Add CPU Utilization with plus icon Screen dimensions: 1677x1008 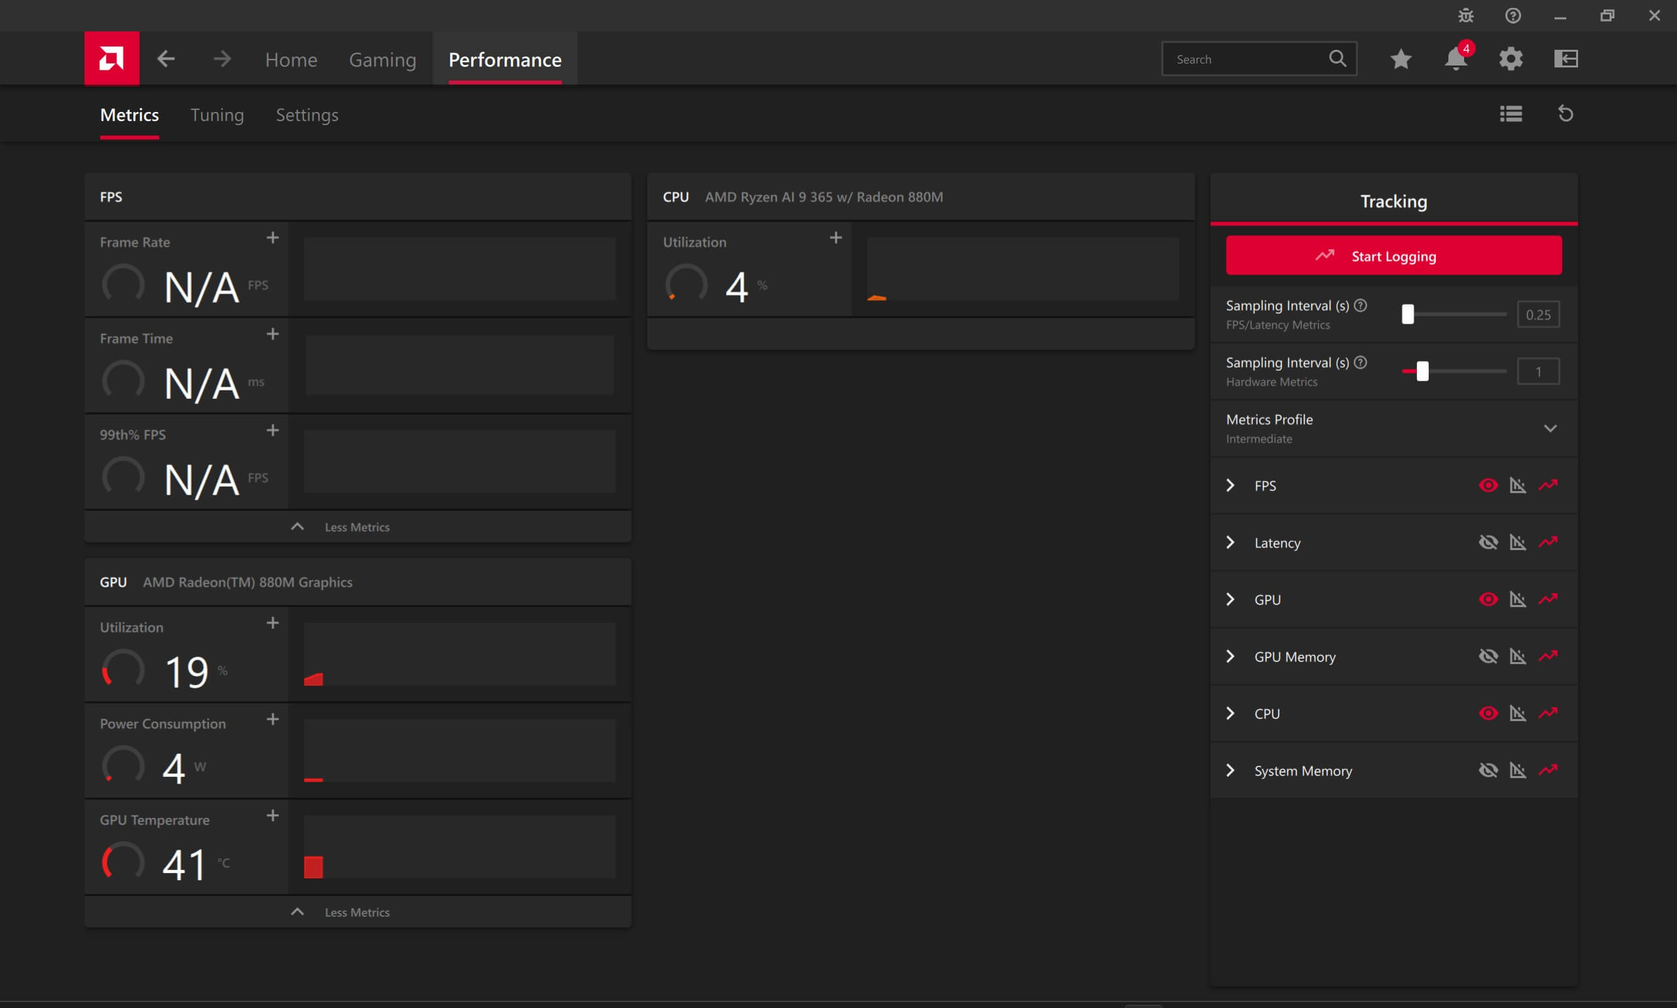835,238
